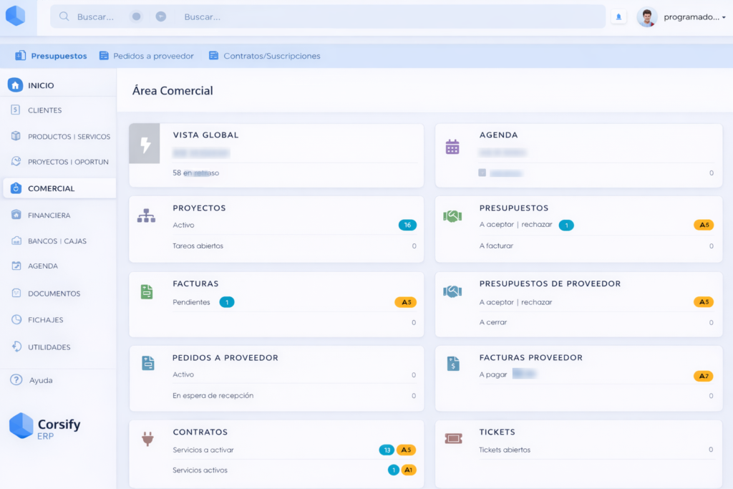Click the blue 16 active projects badge
This screenshot has height=489, width=733.
[x=407, y=225]
